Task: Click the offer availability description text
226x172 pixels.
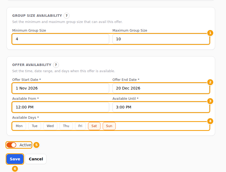Action: [x=64, y=71]
